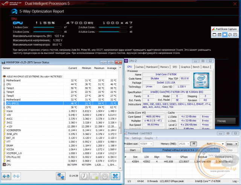The width and height of the screenshot is (241, 185).
Task: Click HWiNFO blue X close sensors button
Action: point(115,176)
